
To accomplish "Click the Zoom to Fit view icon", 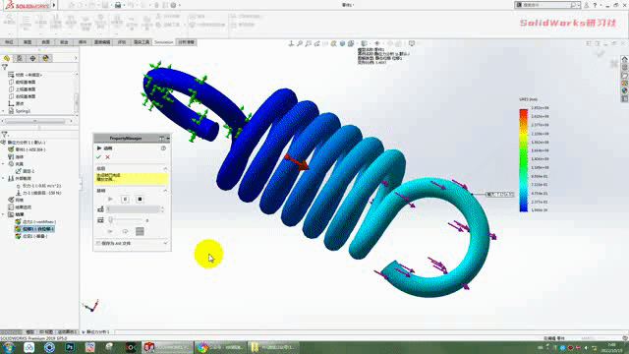I will point(300,43).
